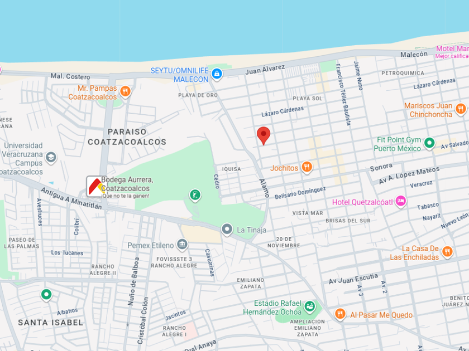
Task: Click the SANTA ISABEL neighborhood name
Action: [51, 323]
